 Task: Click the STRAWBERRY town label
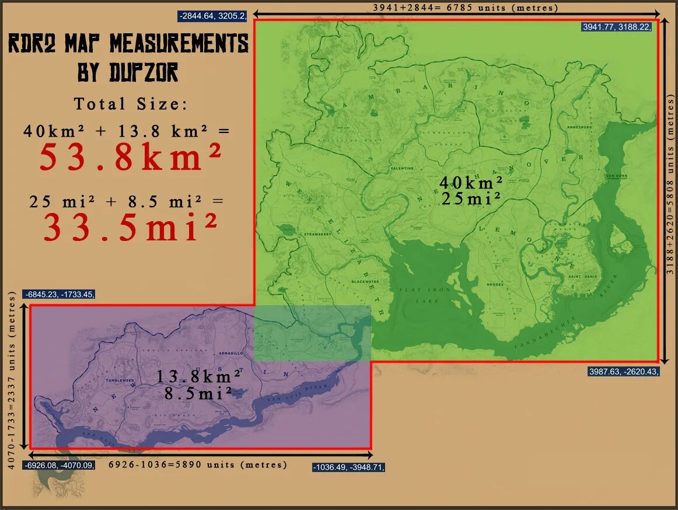(x=317, y=235)
